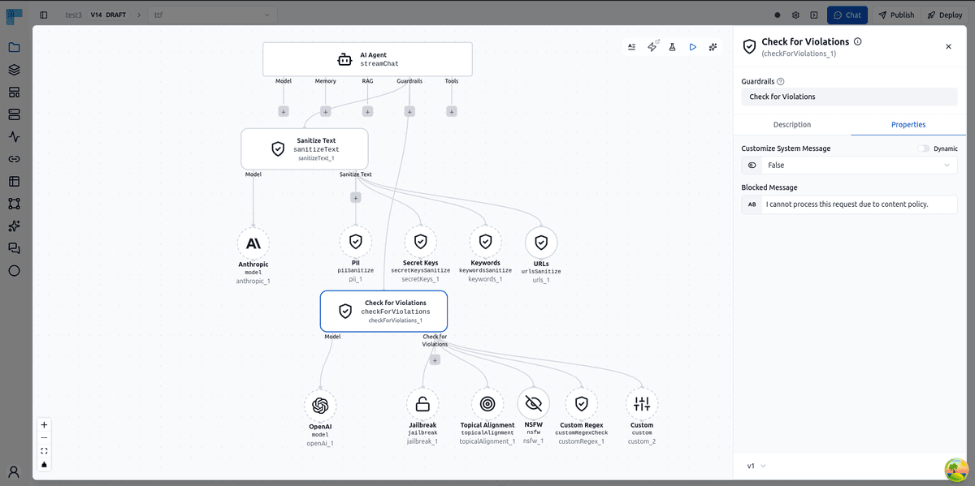
Task: Add node under Check for Violations port
Action: click(x=435, y=359)
